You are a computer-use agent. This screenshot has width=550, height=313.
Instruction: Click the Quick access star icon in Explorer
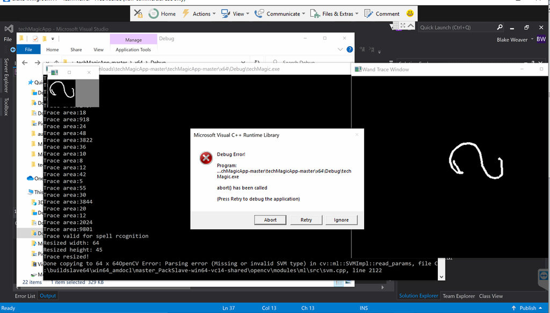click(x=31, y=82)
